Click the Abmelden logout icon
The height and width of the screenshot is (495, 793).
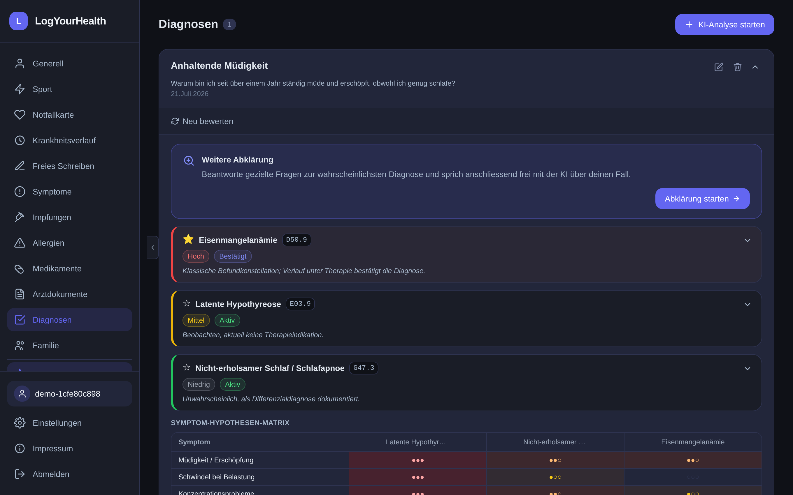[20, 474]
